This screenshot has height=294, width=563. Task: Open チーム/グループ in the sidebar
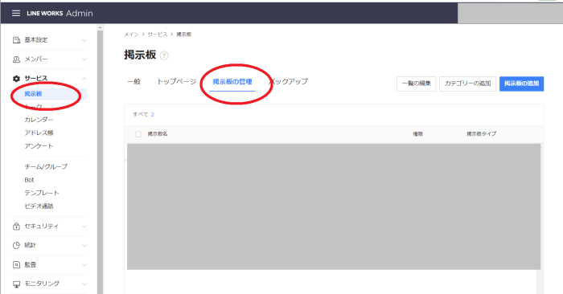[46, 166]
